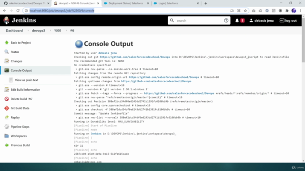Click the Status magnifier icon
This screenshot has height=171, width=305.
7,52
